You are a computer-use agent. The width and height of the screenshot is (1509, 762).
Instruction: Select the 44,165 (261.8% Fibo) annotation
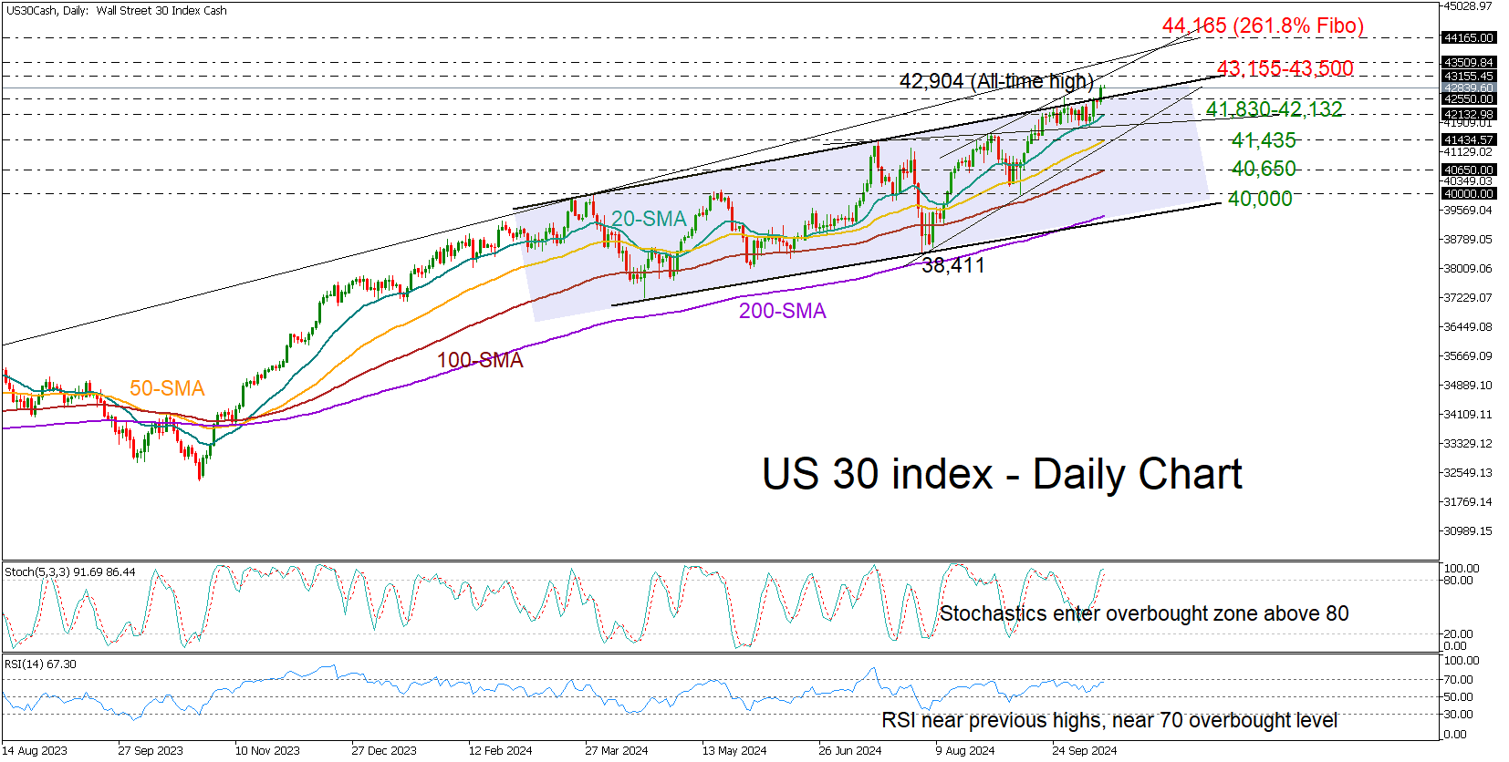click(x=1263, y=26)
